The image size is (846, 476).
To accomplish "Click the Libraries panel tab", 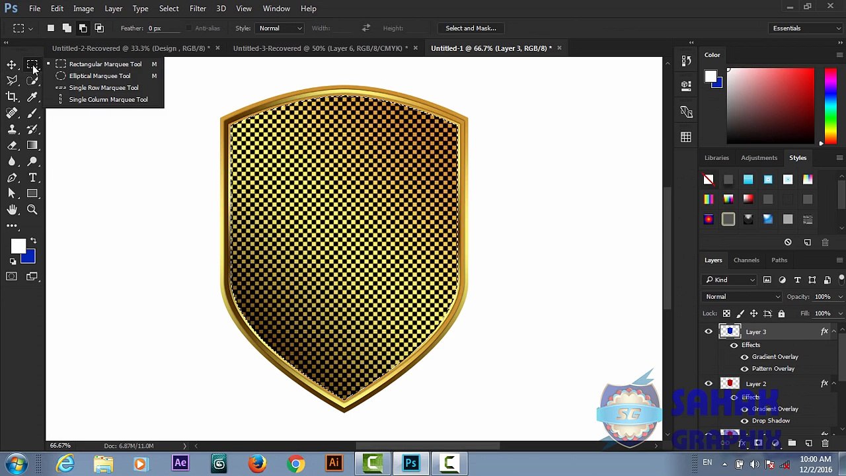I will point(716,158).
